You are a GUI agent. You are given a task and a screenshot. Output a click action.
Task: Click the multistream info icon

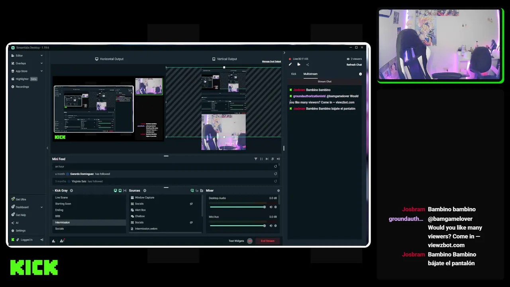tap(361, 74)
